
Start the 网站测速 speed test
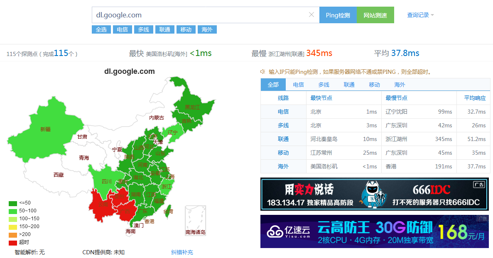pos(375,15)
